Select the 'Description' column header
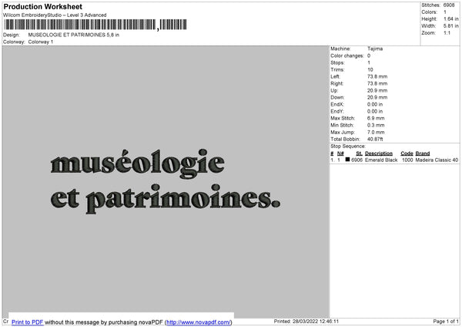This screenshot has height=327, width=462. (x=379, y=153)
